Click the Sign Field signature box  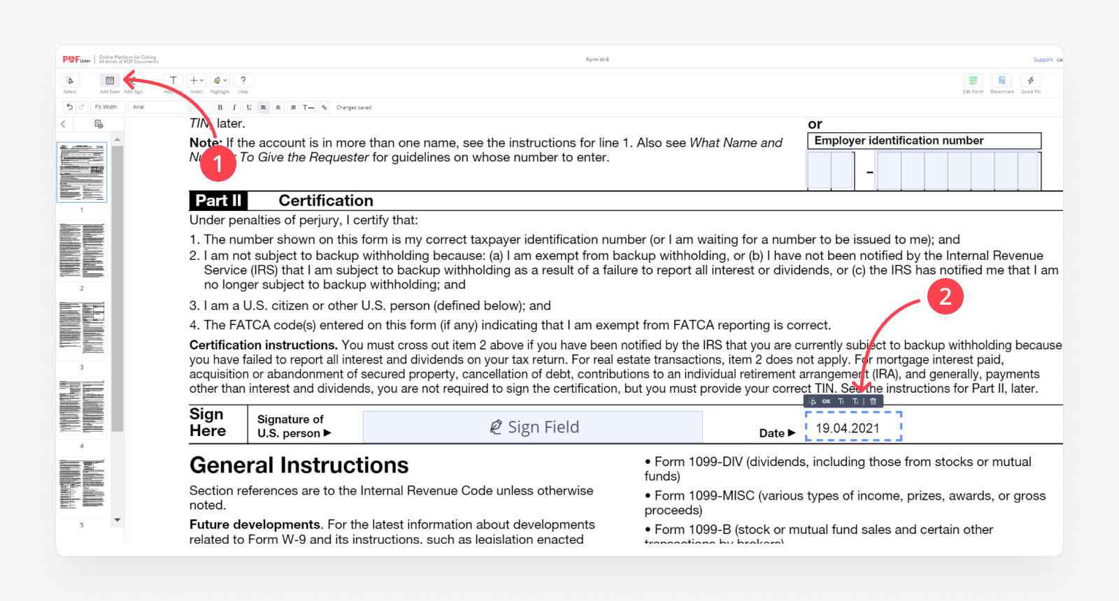coord(533,427)
